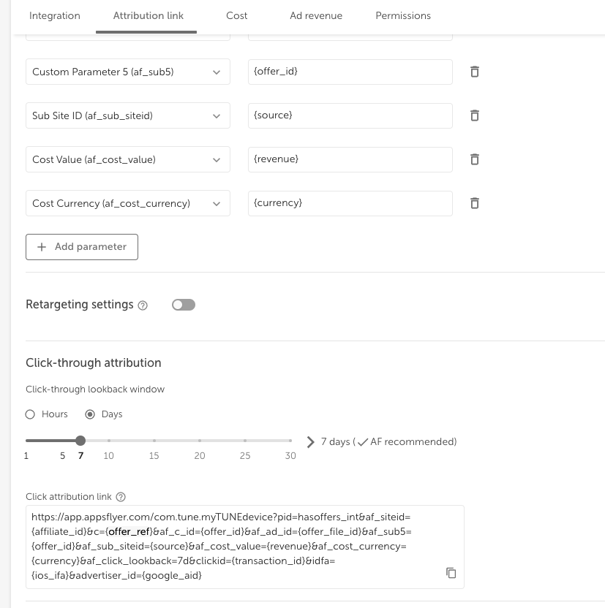Expand the Sub Site ID (af_sub_siteid) dropdown
The image size is (605, 608).
coord(128,115)
